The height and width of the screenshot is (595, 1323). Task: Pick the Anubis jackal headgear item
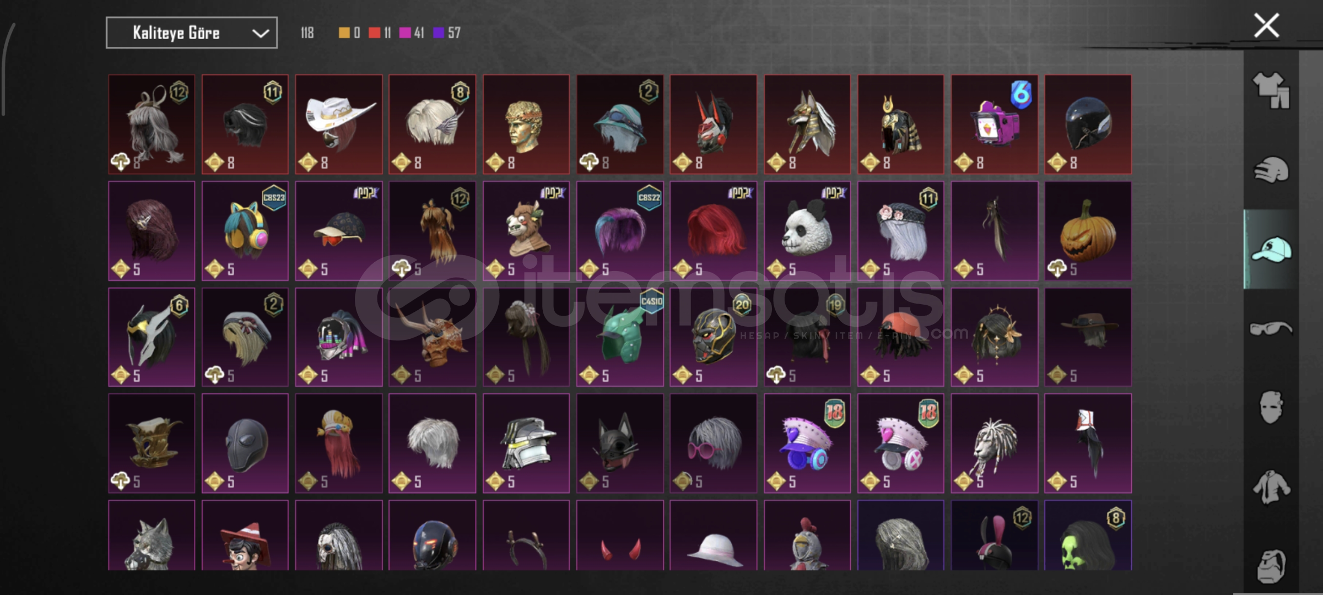pyautogui.click(x=807, y=125)
